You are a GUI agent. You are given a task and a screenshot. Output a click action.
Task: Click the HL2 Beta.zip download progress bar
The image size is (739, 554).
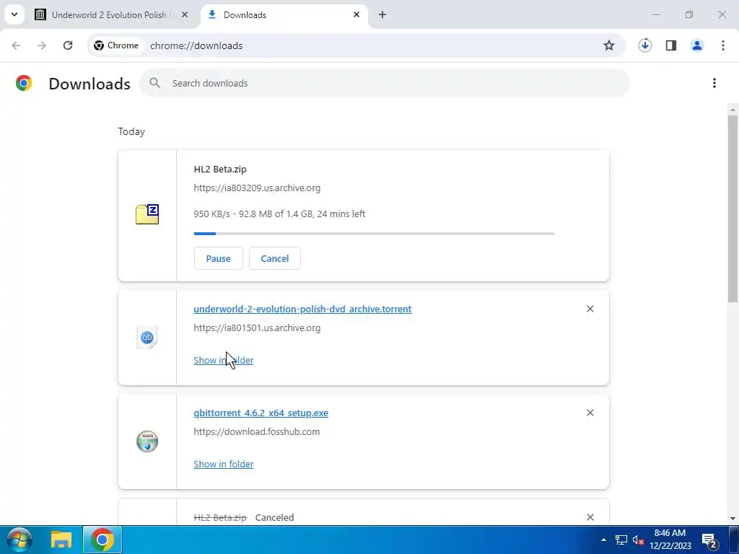point(374,234)
